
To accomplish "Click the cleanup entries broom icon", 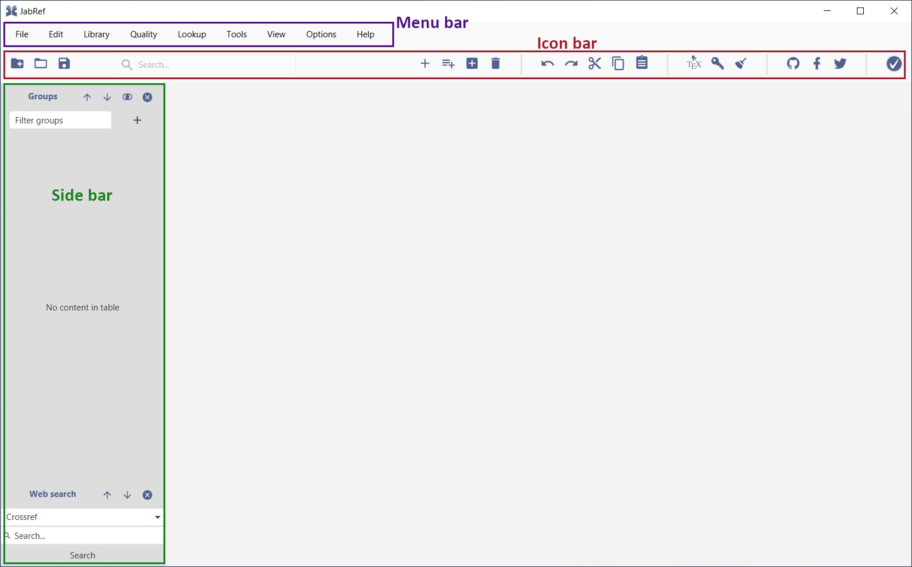I will [741, 63].
